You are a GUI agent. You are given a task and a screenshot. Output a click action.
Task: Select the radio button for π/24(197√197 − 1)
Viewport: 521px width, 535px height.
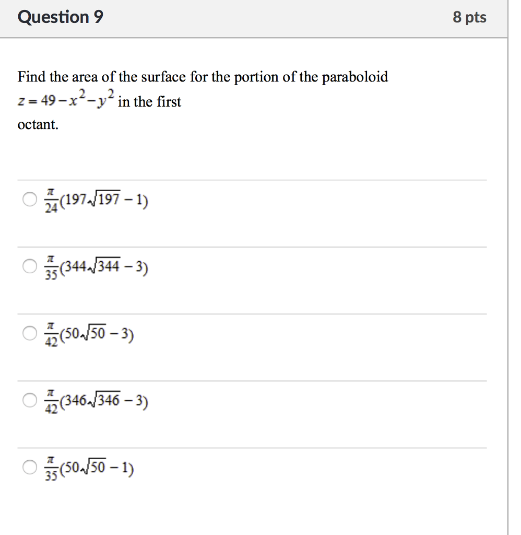[29, 199]
